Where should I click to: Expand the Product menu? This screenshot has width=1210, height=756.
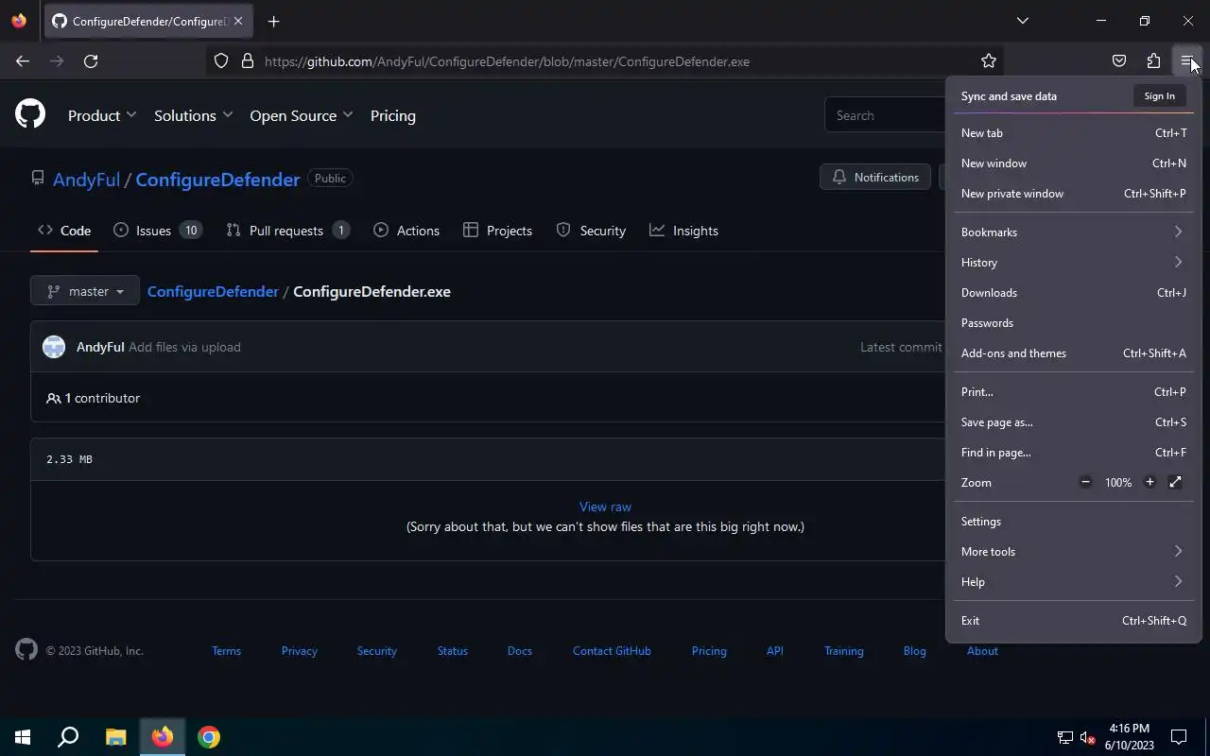pyautogui.click(x=102, y=115)
